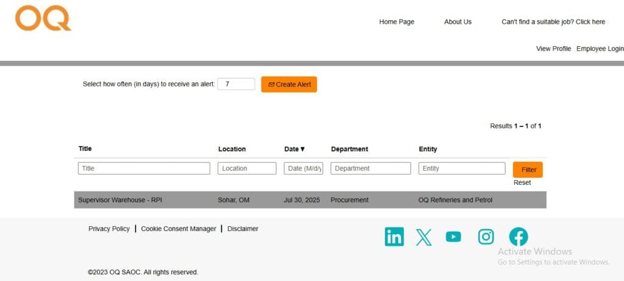The height and width of the screenshot is (281, 624).
Task: Open the Instagram social icon
Action: [x=486, y=237]
